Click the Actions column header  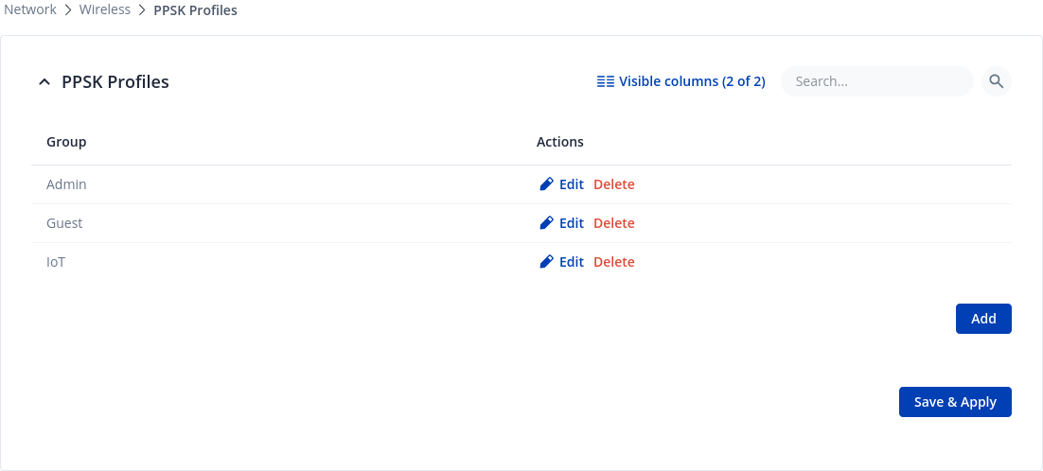point(560,142)
